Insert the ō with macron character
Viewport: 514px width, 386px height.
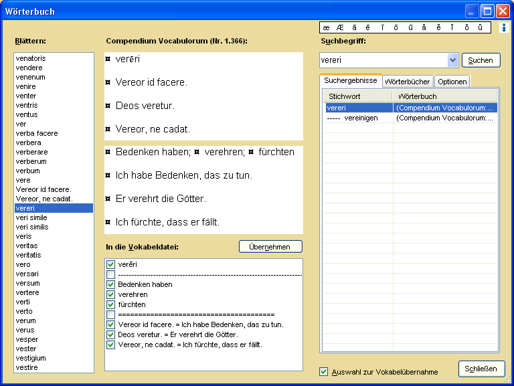click(396, 28)
